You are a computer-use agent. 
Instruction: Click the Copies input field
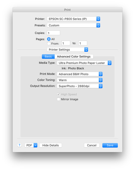53,33
